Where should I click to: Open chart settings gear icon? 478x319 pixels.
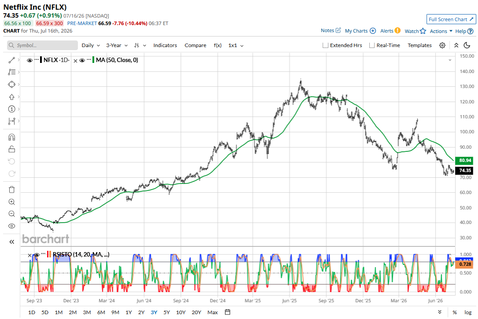coord(442,45)
